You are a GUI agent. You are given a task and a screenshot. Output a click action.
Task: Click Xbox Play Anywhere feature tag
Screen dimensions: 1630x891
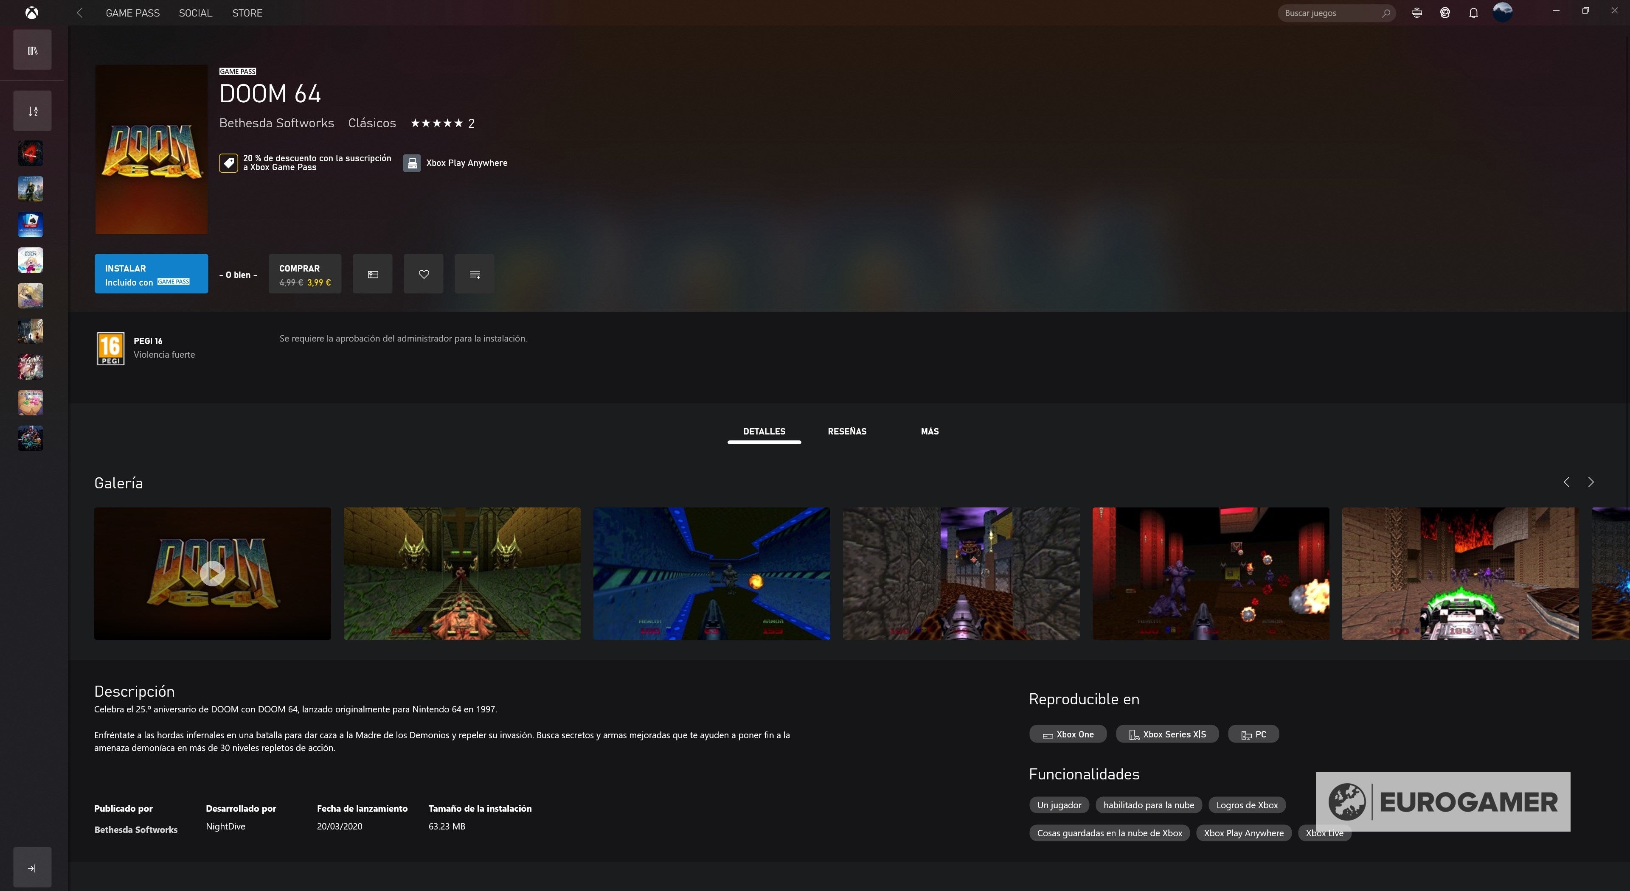click(x=1244, y=833)
